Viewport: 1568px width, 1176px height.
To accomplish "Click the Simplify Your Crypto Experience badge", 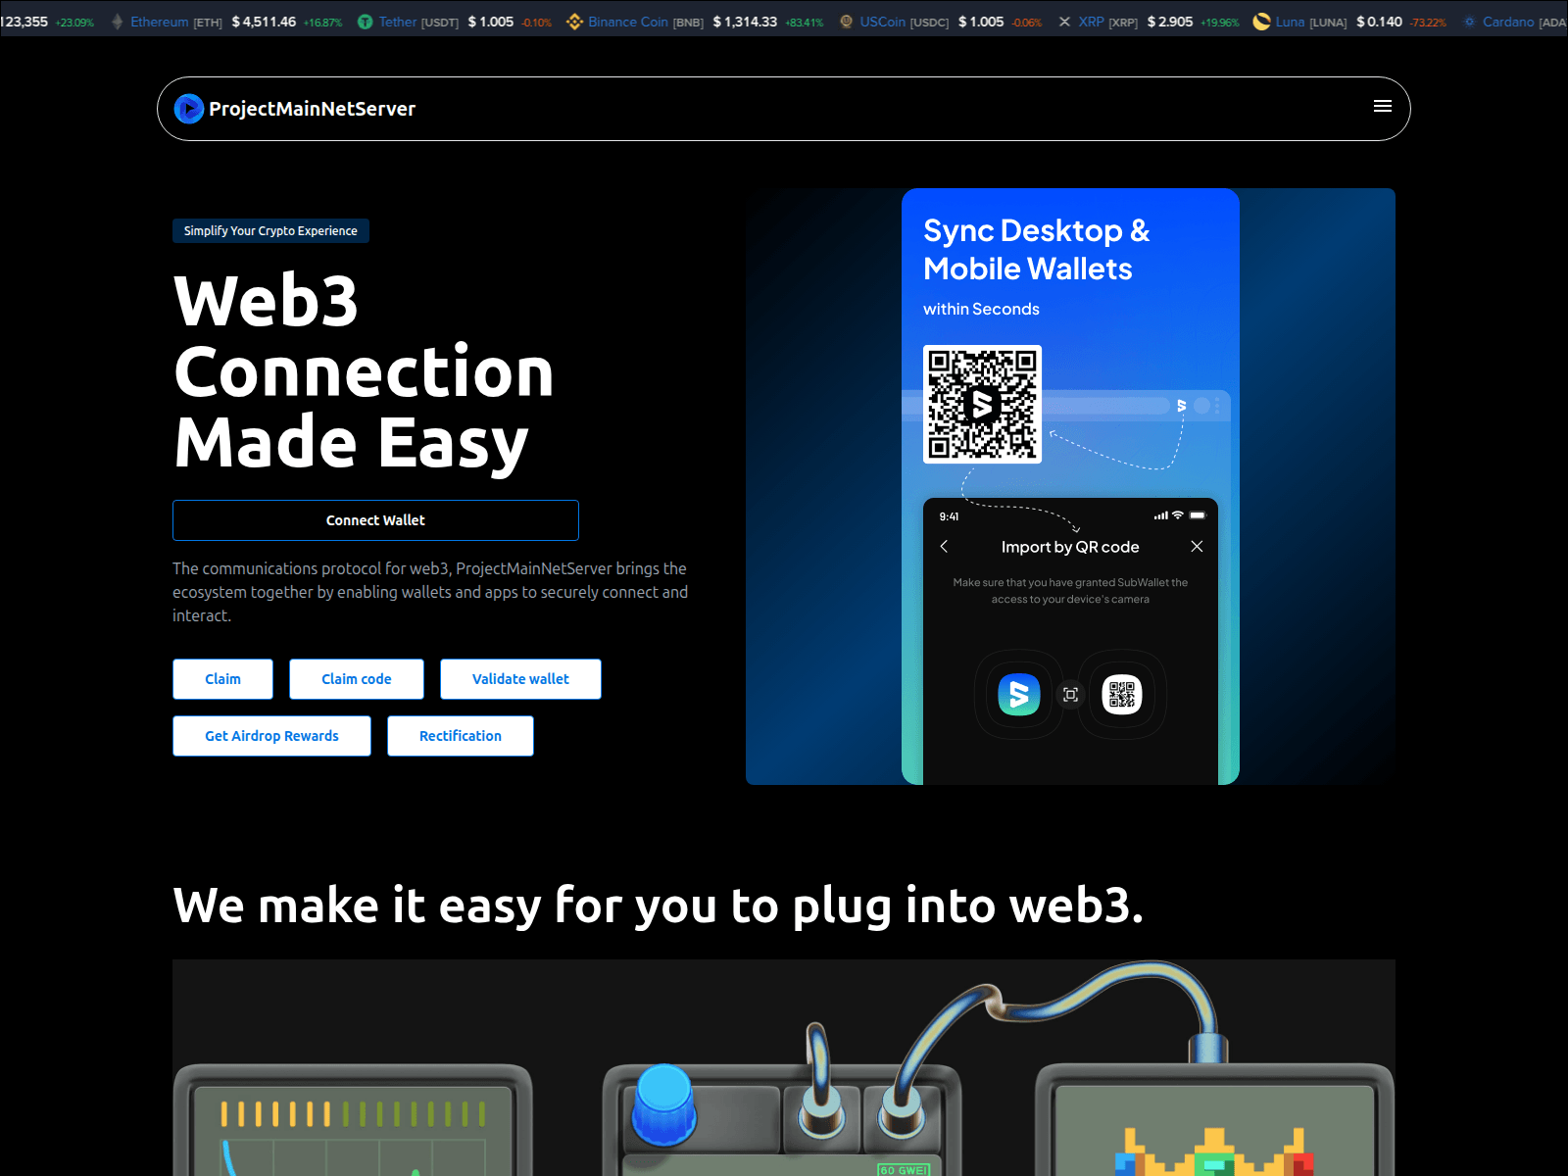I will [x=270, y=230].
